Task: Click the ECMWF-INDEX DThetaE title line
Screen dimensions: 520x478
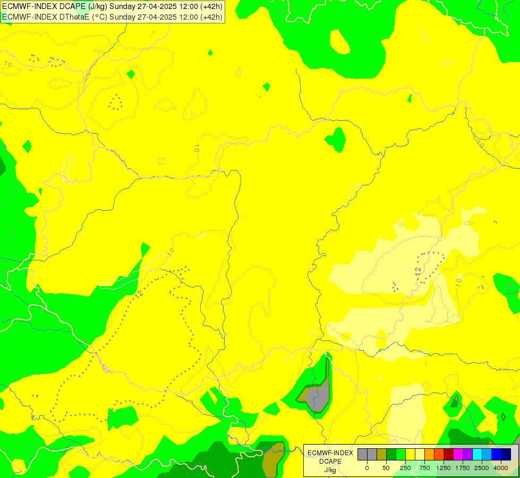Action: (x=113, y=17)
